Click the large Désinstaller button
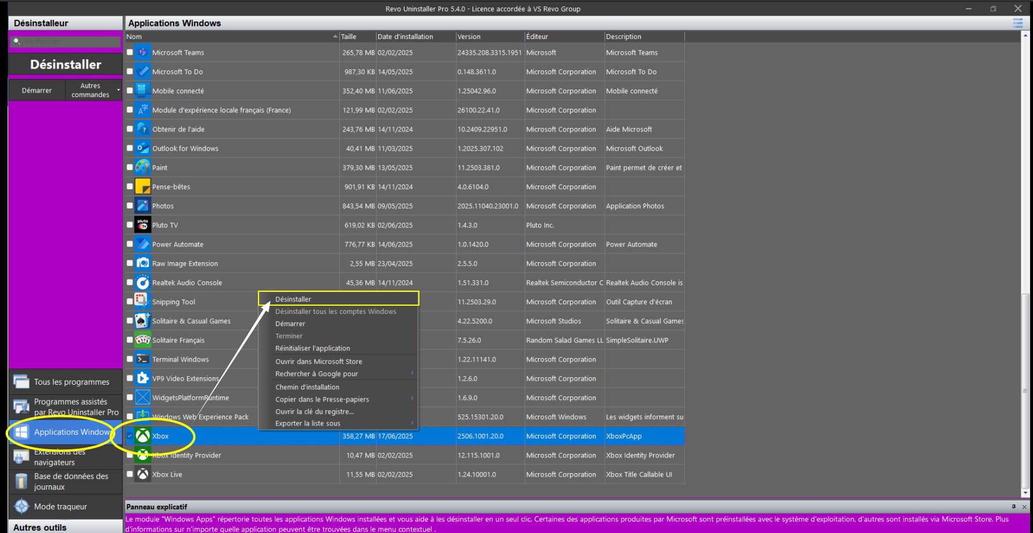The image size is (1033, 533). (66, 65)
